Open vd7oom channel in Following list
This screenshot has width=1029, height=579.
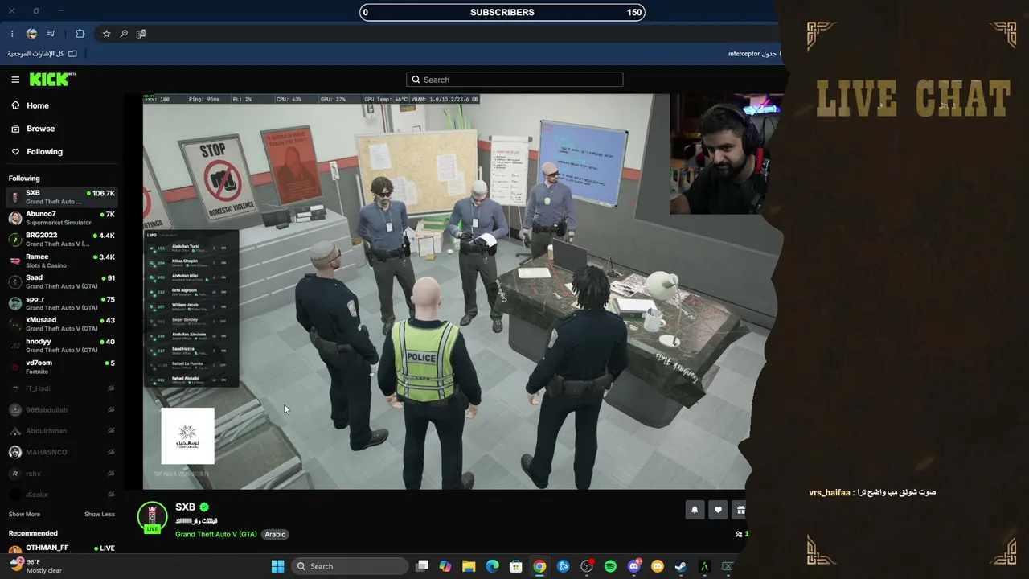click(62, 367)
